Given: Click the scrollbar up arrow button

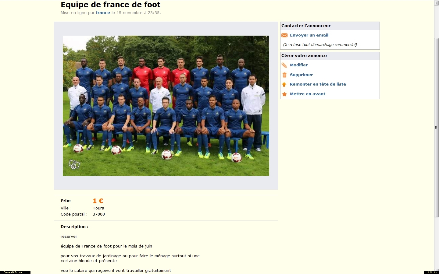Looking at the screenshot, I should pyautogui.click(x=436, y=3).
